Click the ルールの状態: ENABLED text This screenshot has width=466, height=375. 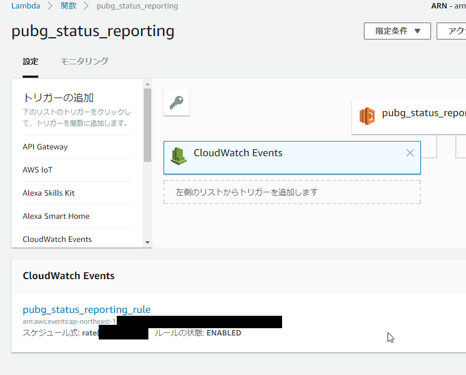pyautogui.click(x=197, y=333)
